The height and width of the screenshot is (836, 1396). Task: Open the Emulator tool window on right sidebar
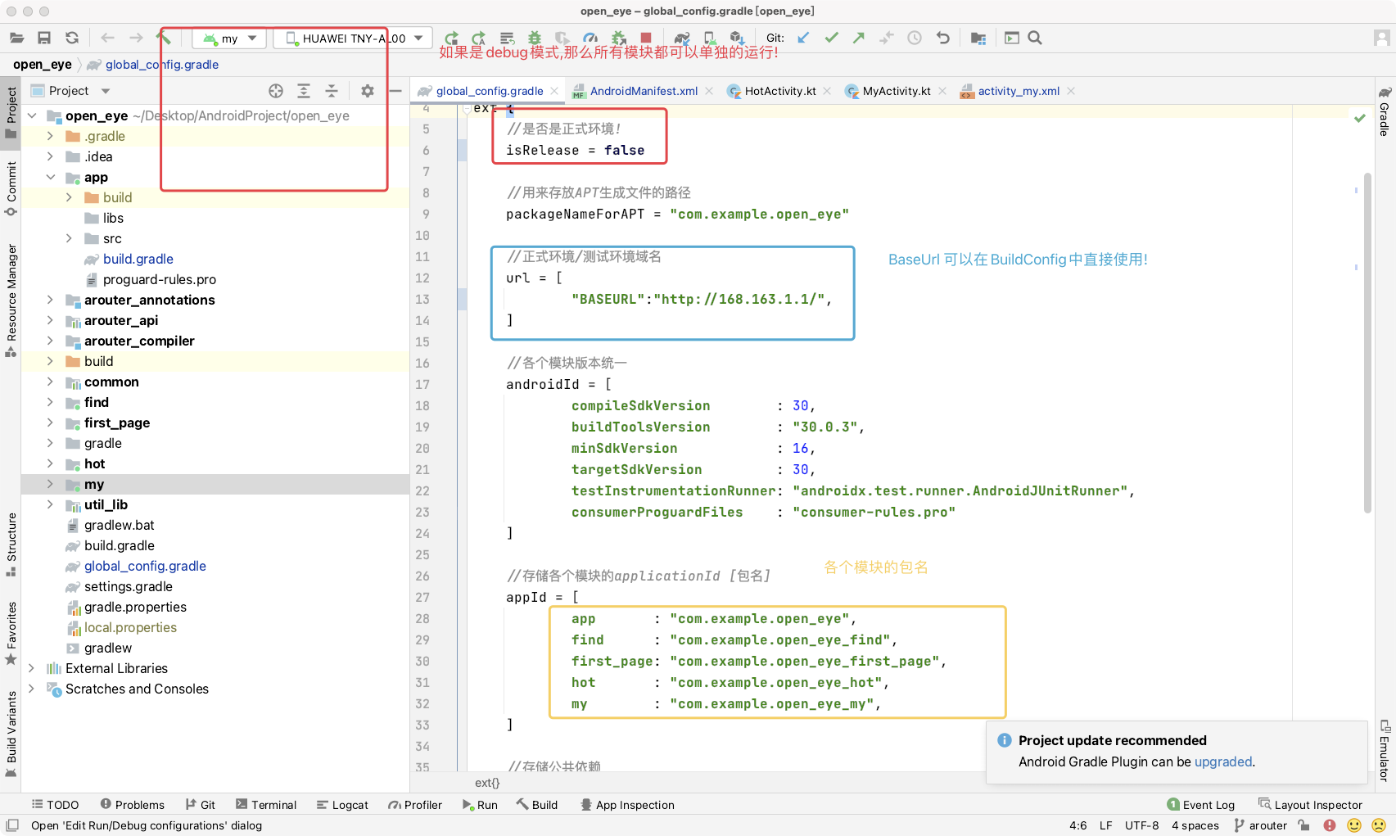pyautogui.click(x=1385, y=751)
